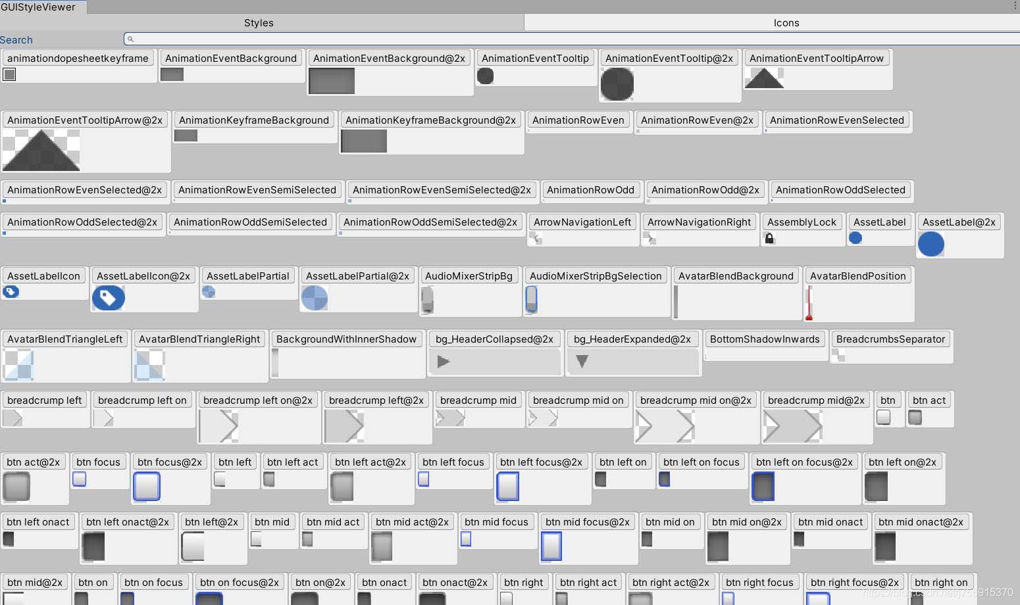1020x605 pixels.
Task: Click the AvatarBlendPosition red marker preview
Action: tap(809, 302)
